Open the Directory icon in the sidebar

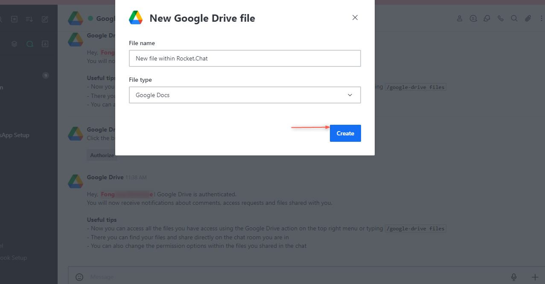14,19
